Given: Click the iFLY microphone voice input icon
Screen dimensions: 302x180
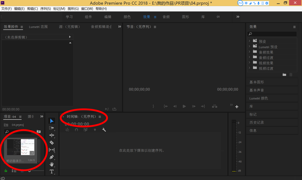Looking at the screenshot, I should [x=258, y=3].
